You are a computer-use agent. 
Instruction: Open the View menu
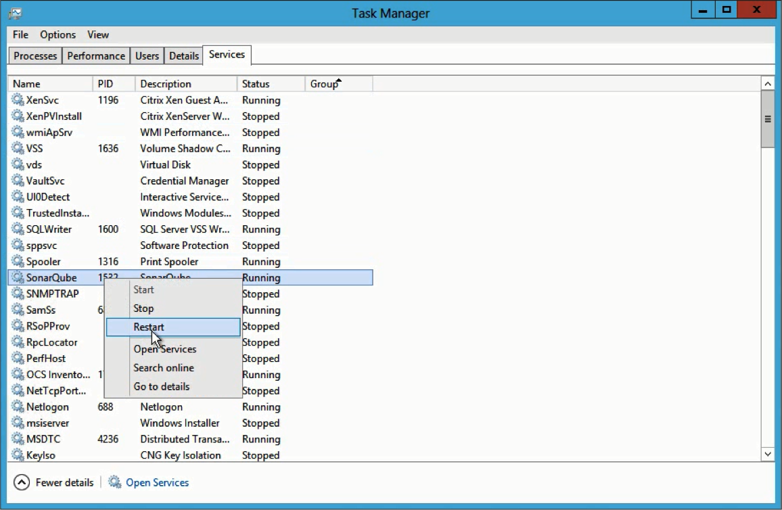97,34
